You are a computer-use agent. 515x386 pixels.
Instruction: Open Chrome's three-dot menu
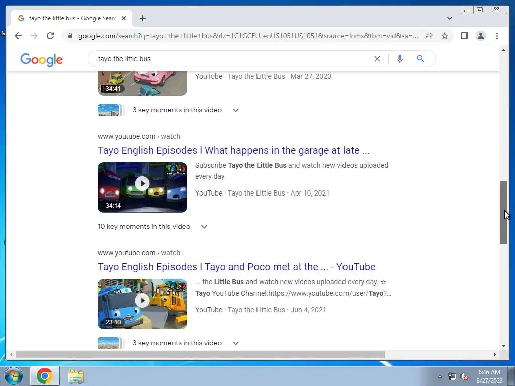tap(497, 36)
